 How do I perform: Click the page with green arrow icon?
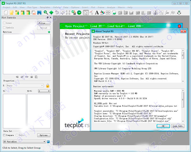click(114, 12)
